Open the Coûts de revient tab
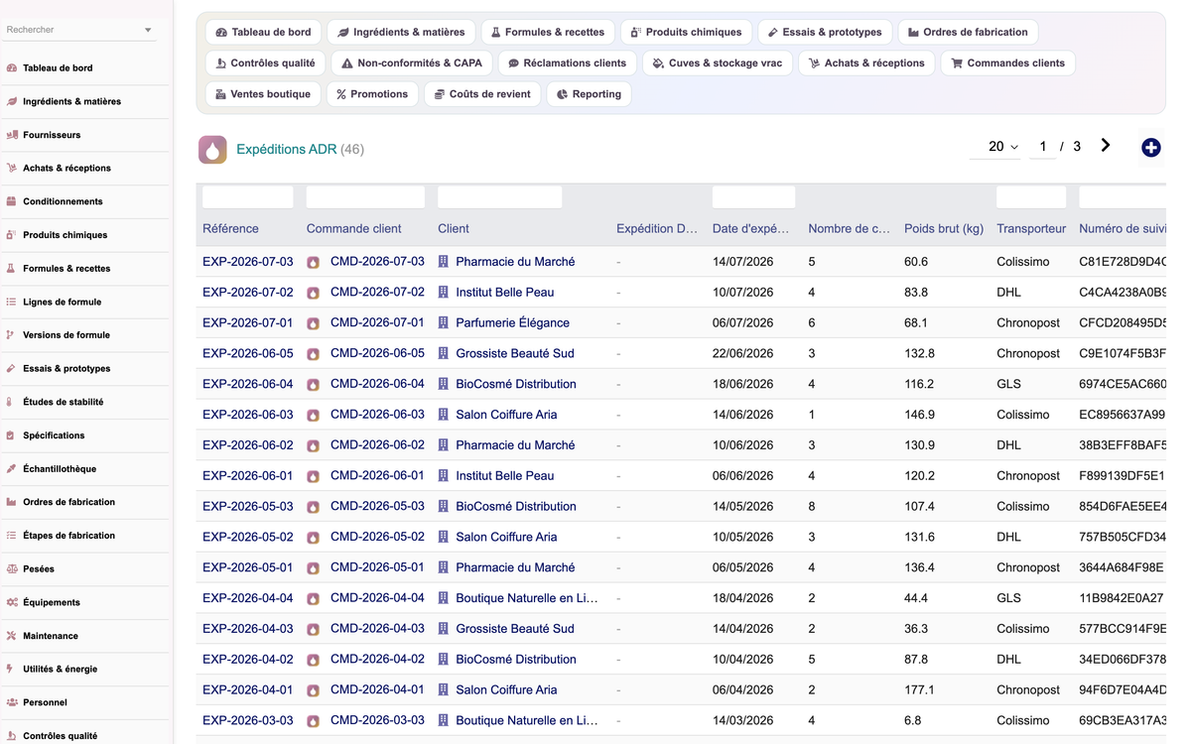This screenshot has height=744, width=1191. click(x=482, y=94)
